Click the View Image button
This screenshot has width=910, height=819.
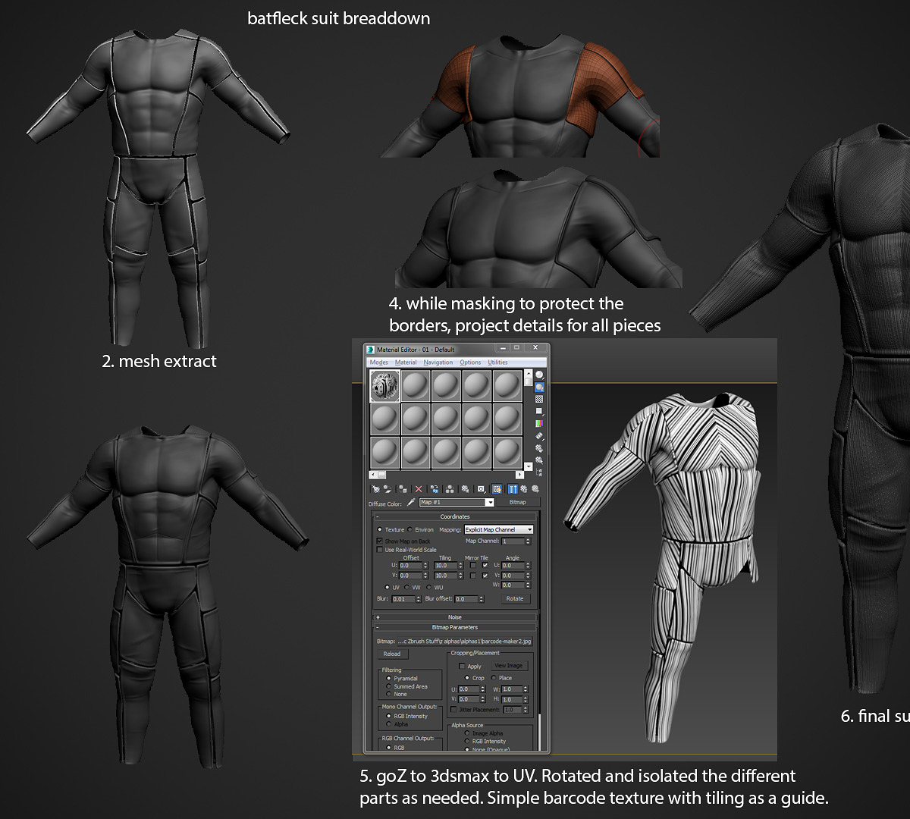[510, 666]
